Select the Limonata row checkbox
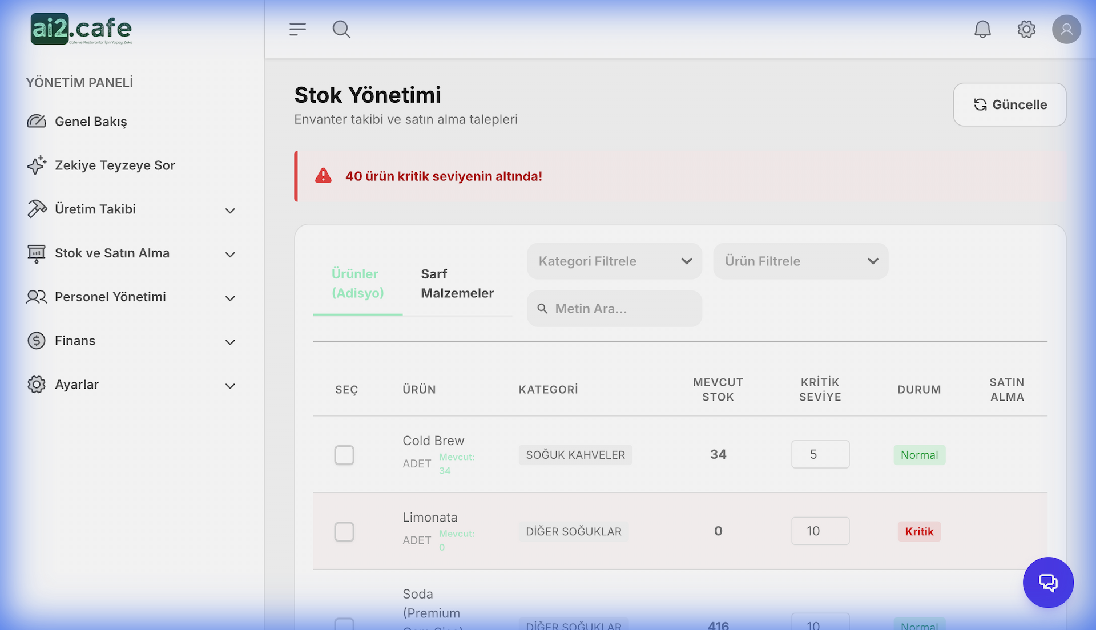The image size is (1096, 630). click(x=344, y=531)
